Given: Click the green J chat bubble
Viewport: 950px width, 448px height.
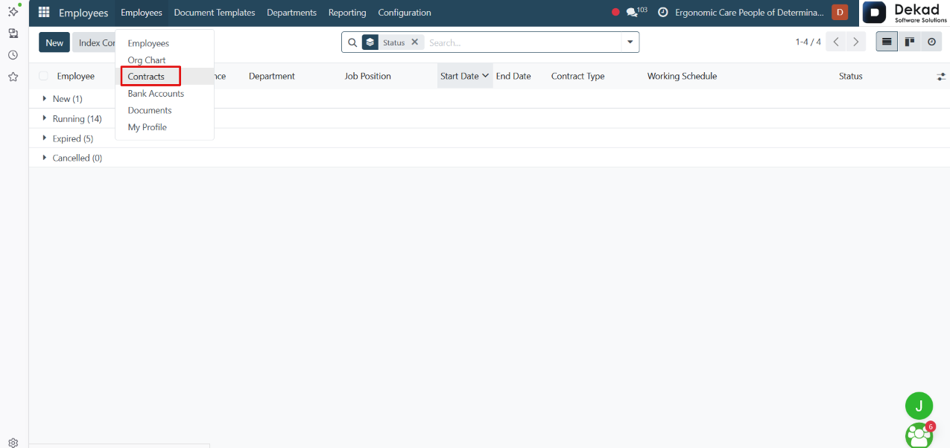Looking at the screenshot, I should (x=919, y=406).
